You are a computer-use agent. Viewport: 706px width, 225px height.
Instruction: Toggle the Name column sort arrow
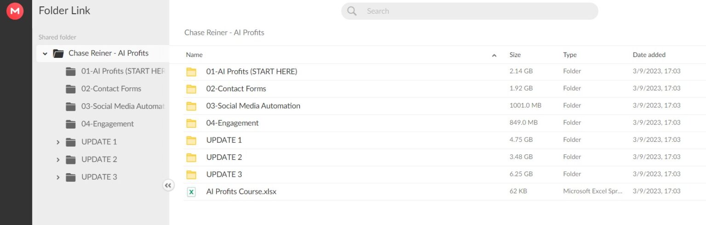[494, 55]
